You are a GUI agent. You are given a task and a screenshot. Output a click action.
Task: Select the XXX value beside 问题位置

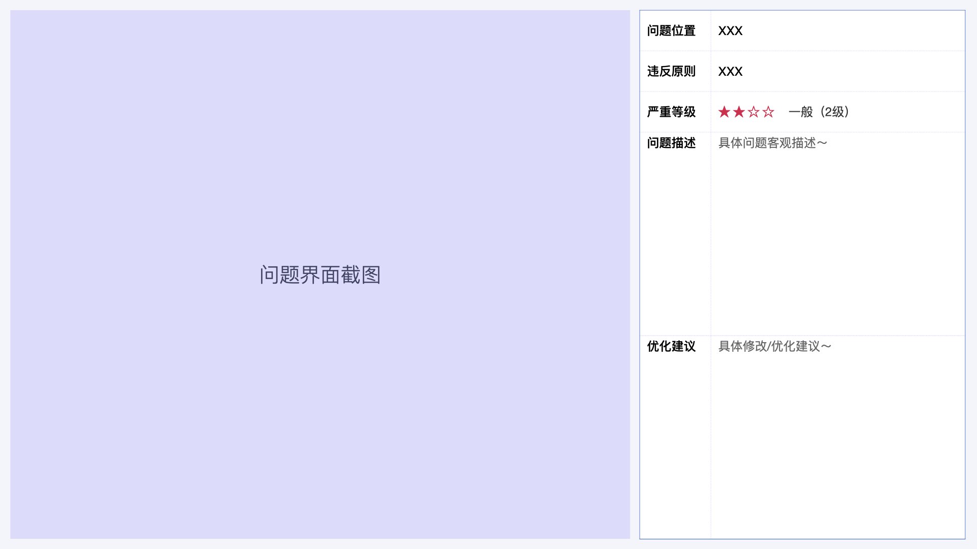(730, 31)
